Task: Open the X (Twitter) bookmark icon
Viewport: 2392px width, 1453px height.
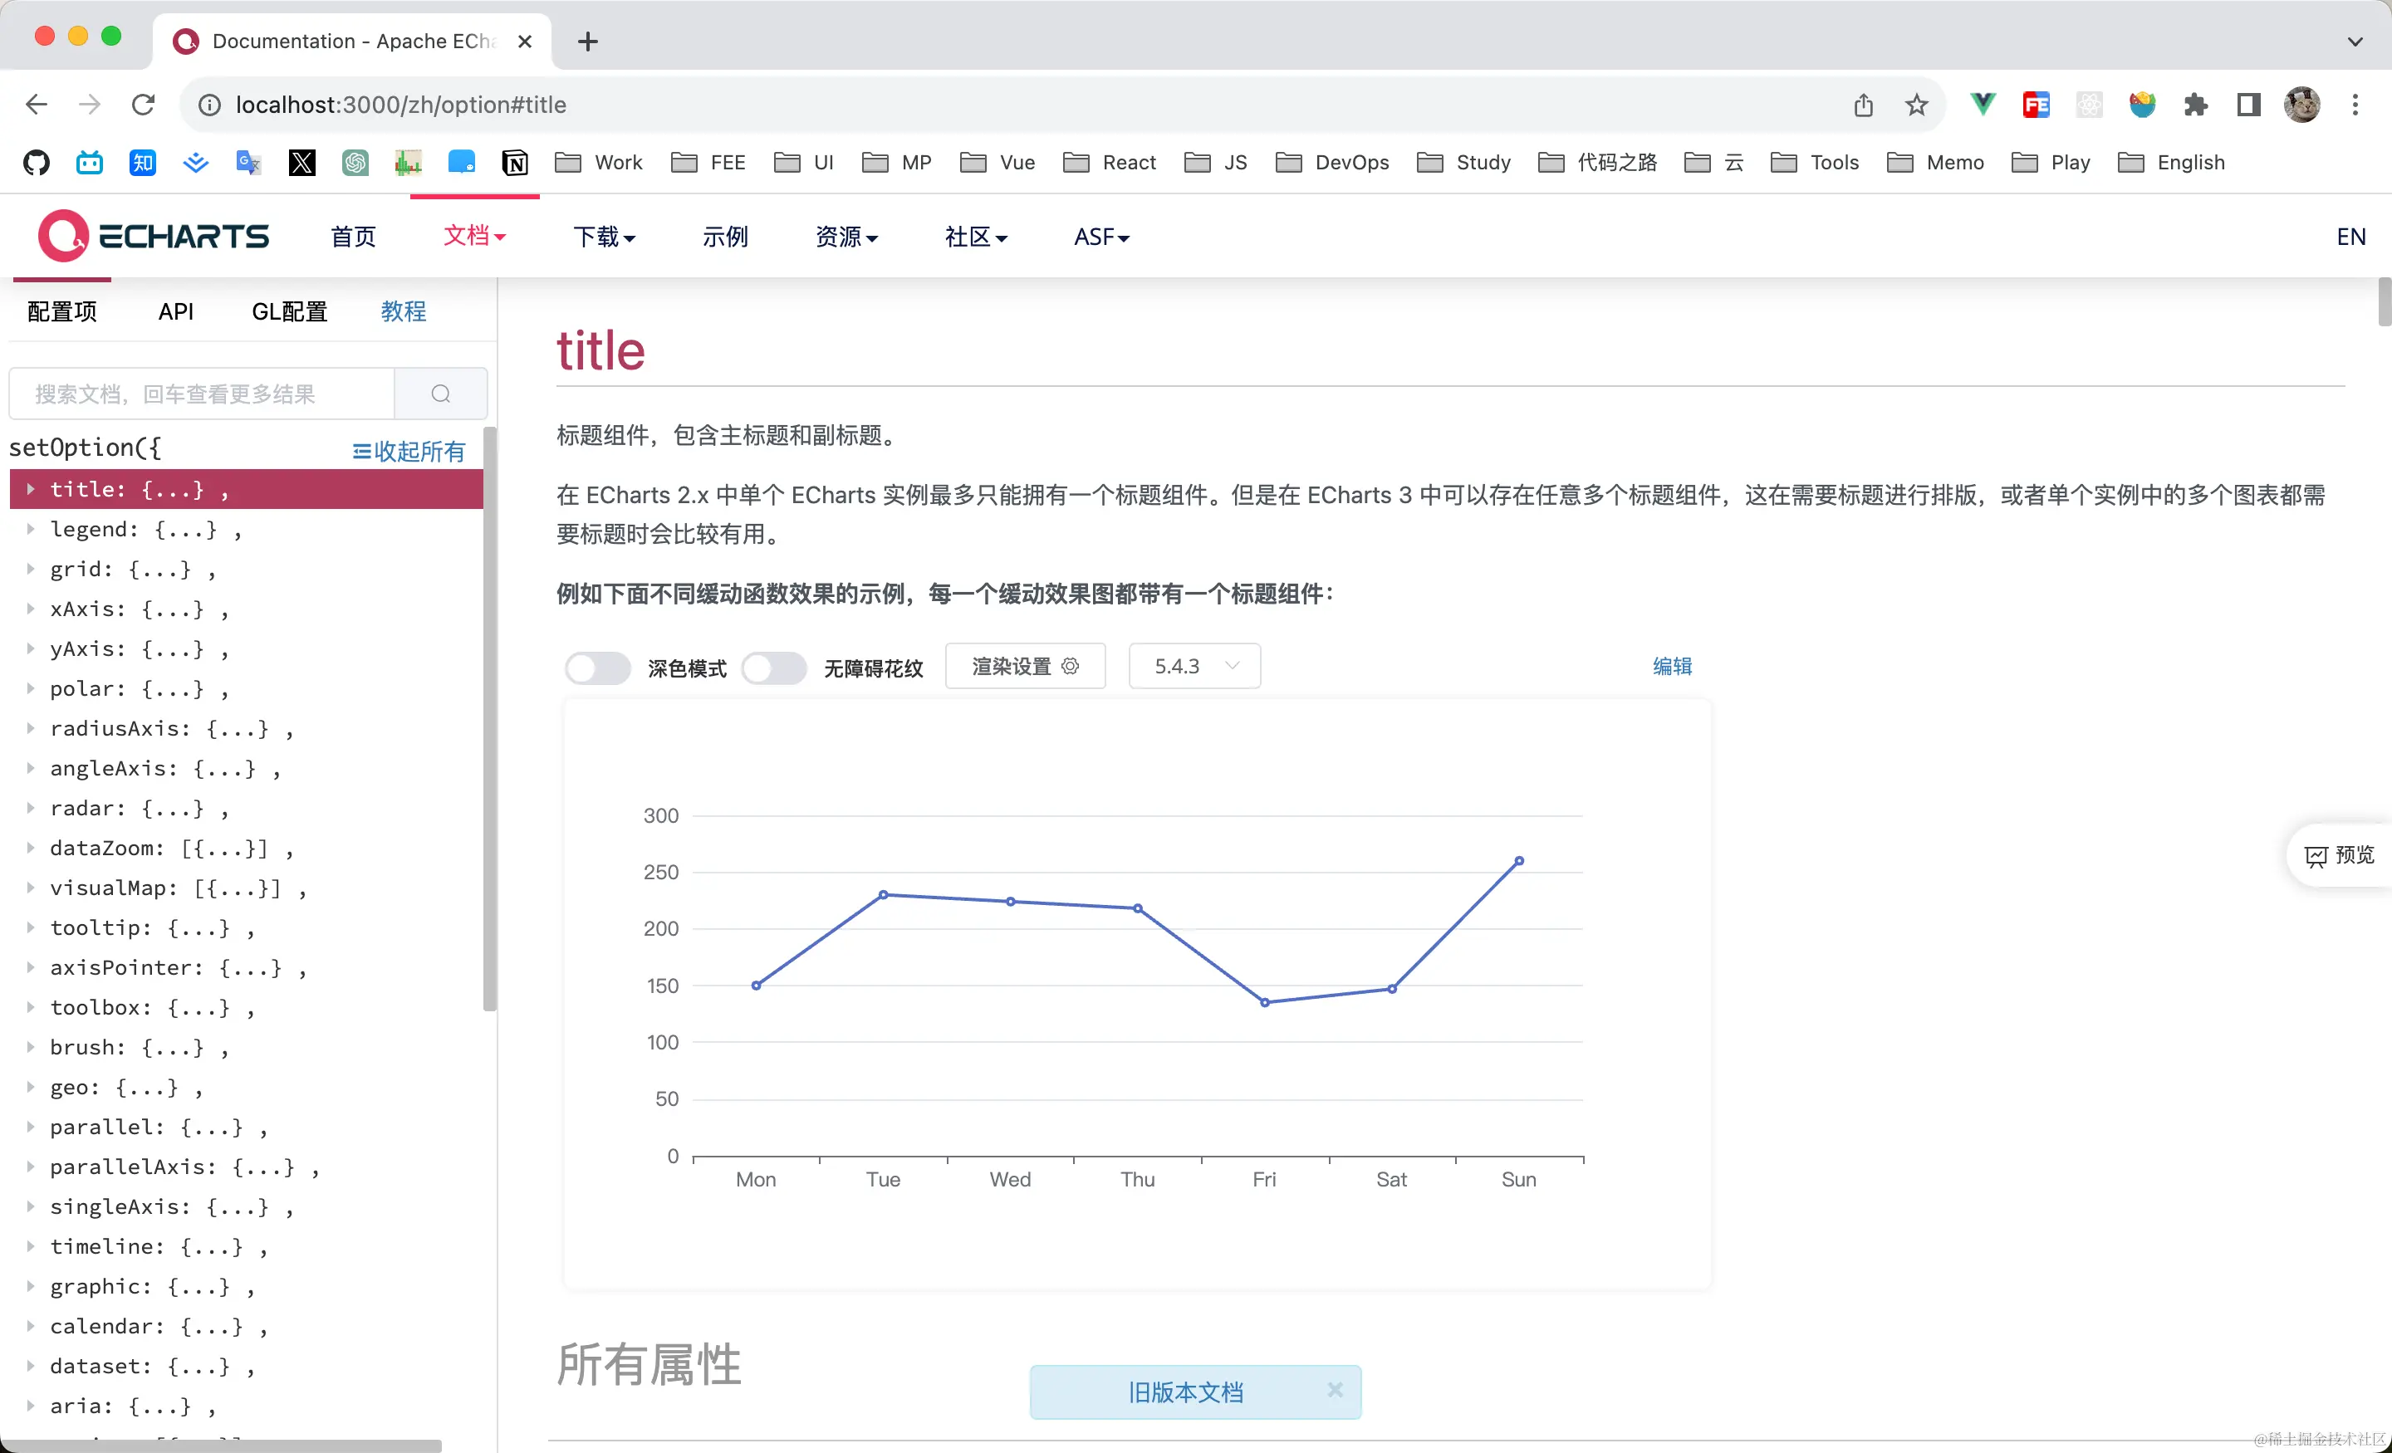Action: [x=302, y=162]
